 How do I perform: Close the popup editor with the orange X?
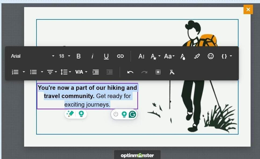[x=248, y=9]
